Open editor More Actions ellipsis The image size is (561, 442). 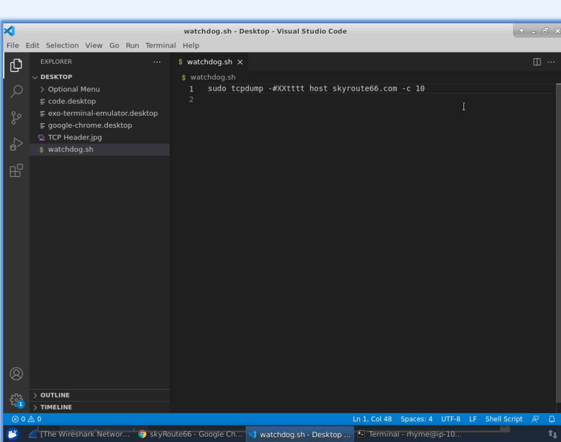[551, 62]
